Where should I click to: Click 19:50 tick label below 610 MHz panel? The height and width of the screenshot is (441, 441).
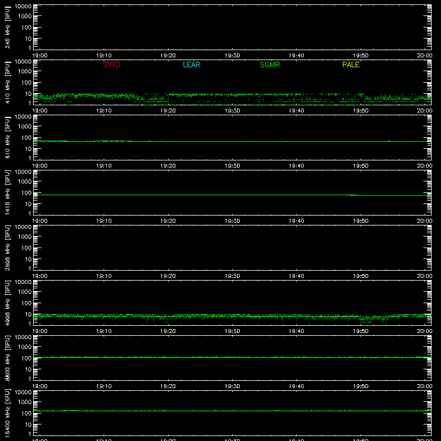[x=361, y=166]
